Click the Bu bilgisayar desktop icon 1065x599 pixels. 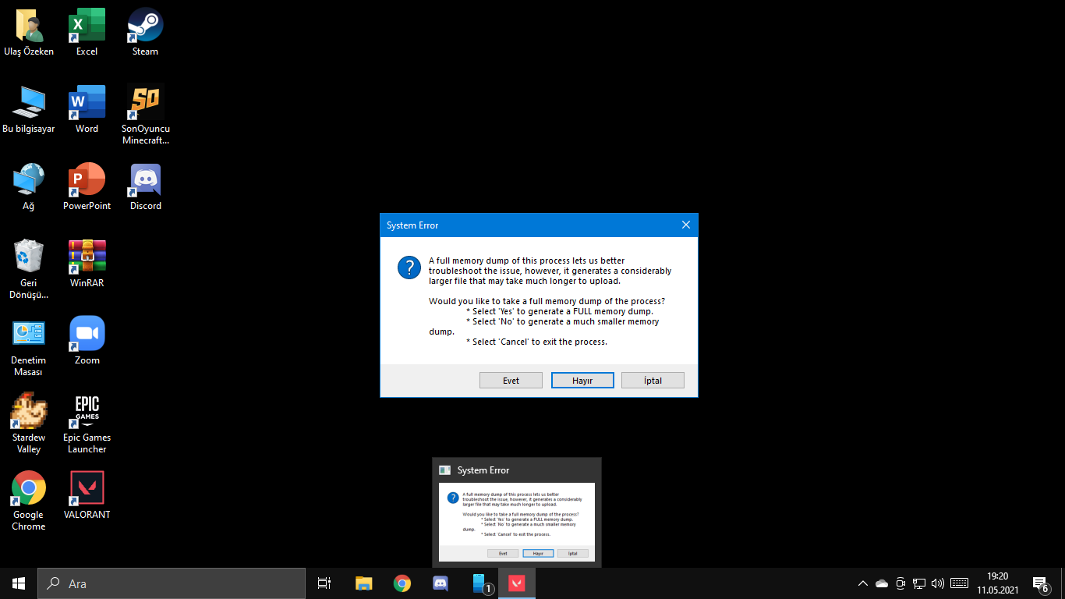pos(29,110)
